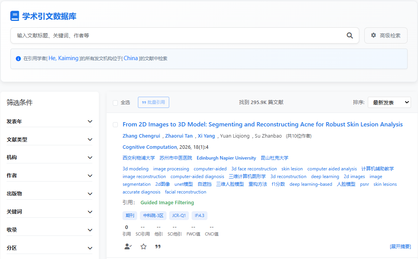Tick the first article's checkbox
Image resolution: width=418 pixels, height=259 pixels.
[115, 124]
